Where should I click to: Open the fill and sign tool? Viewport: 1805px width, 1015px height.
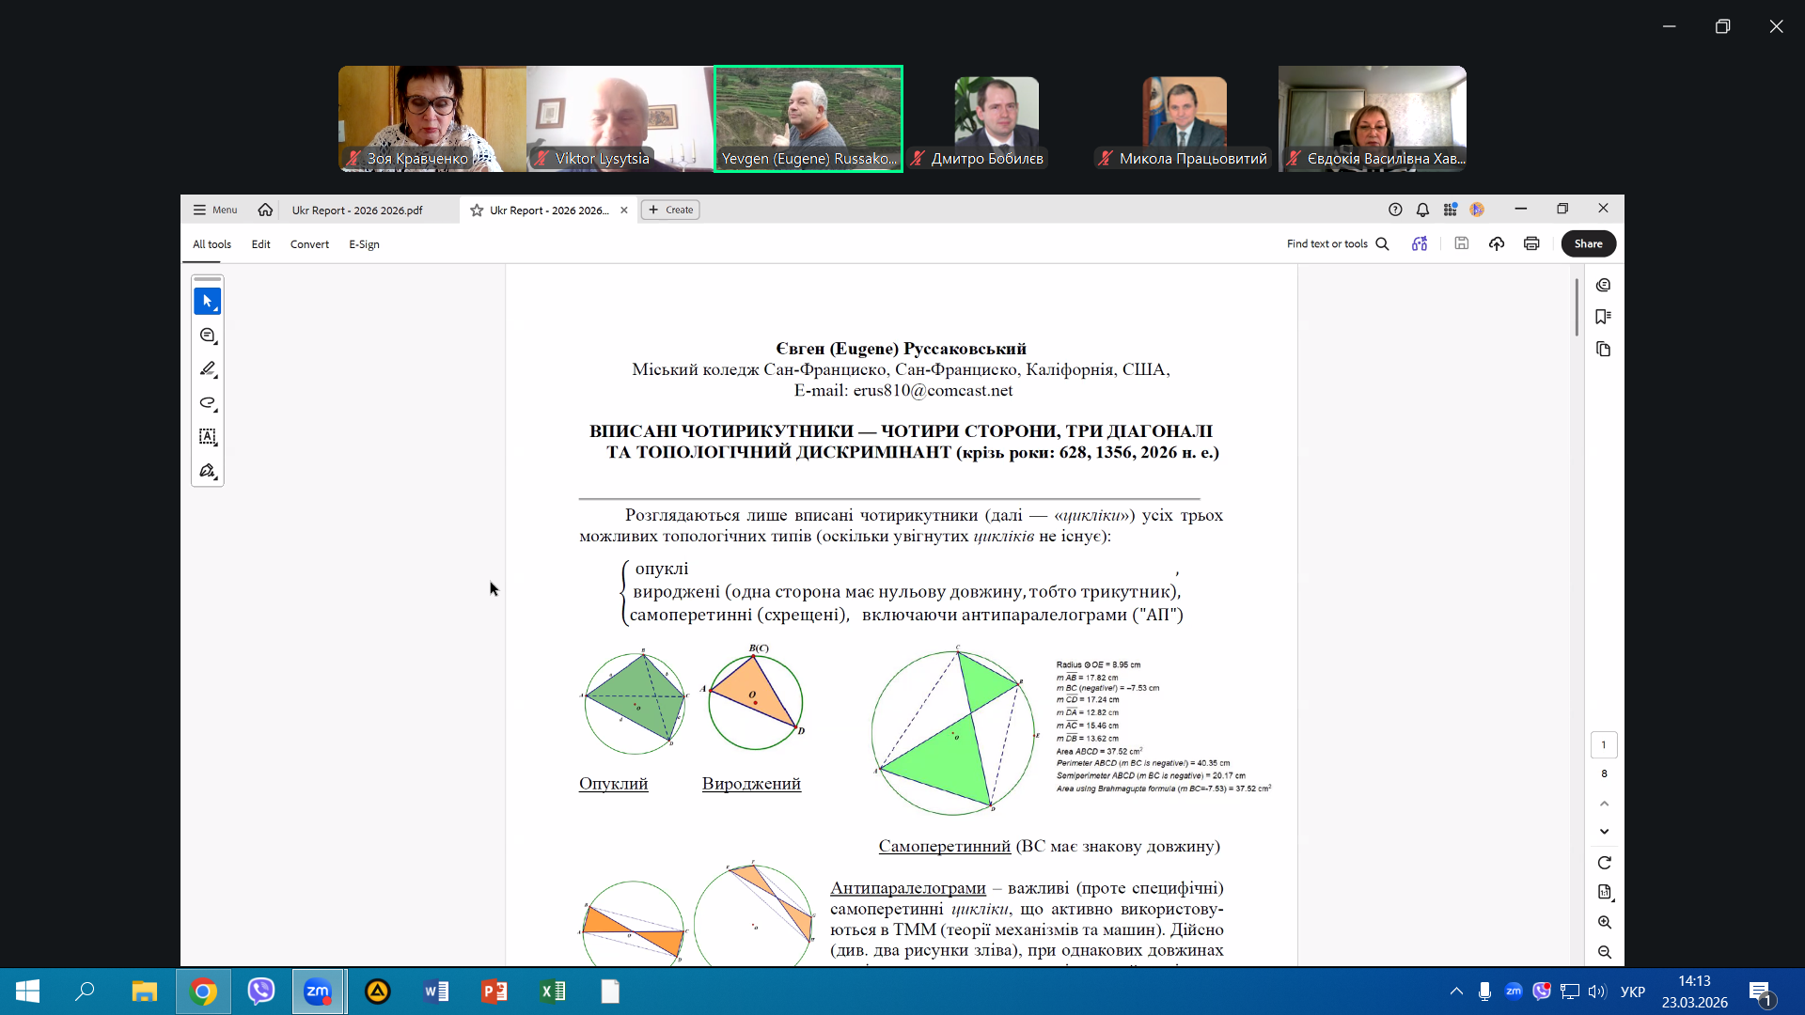point(207,471)
